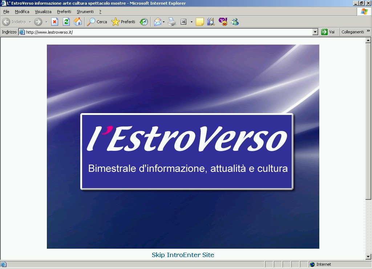Open the Preferiti star toolbar button
The width and height of the screenshot is (372, 269).
pyautogui.click(x=124, y=22)
